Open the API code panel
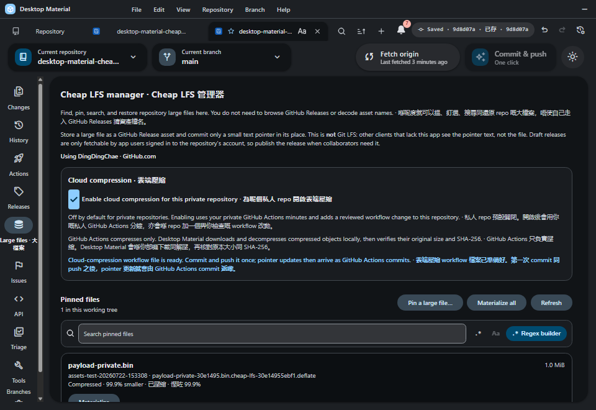This screenshot has height=410, width=596. [x=19, y=306]
